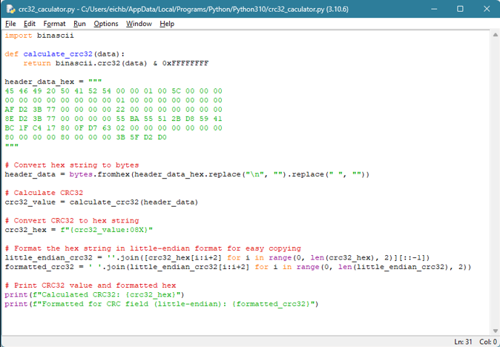Image resolution: width=500 pixels, height=347 pixels.
Task: Click hex line starting with 'AF D2 3B 77'
Action: tap(114, 110)
